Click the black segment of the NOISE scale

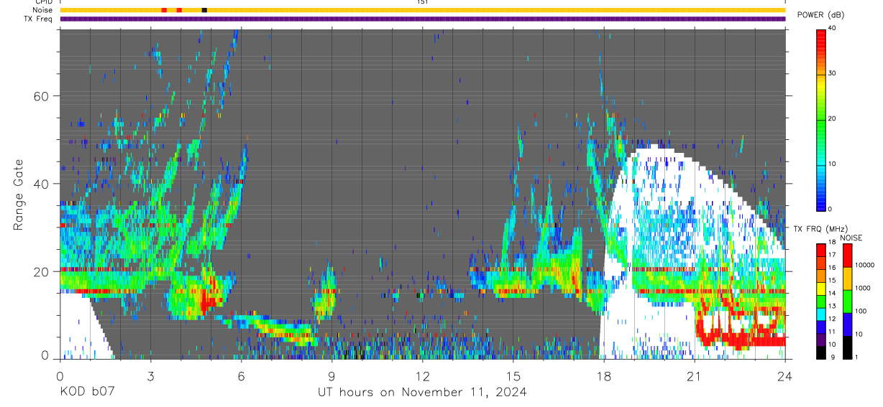click(x=848, y=346)
